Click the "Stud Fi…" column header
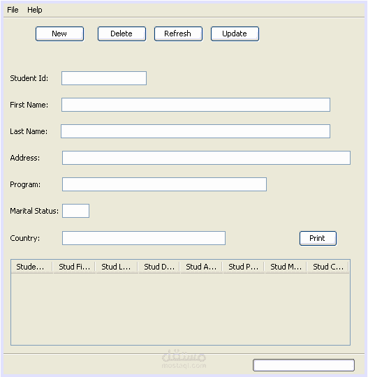The height and width of the screenshot is (377, 368). pyautogui.click(x=74, y=267)
